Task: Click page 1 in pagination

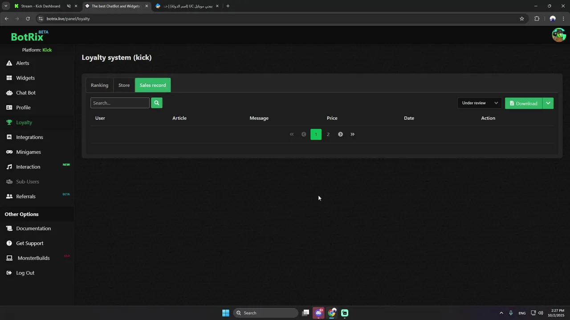Action: [x=316, y=134]
